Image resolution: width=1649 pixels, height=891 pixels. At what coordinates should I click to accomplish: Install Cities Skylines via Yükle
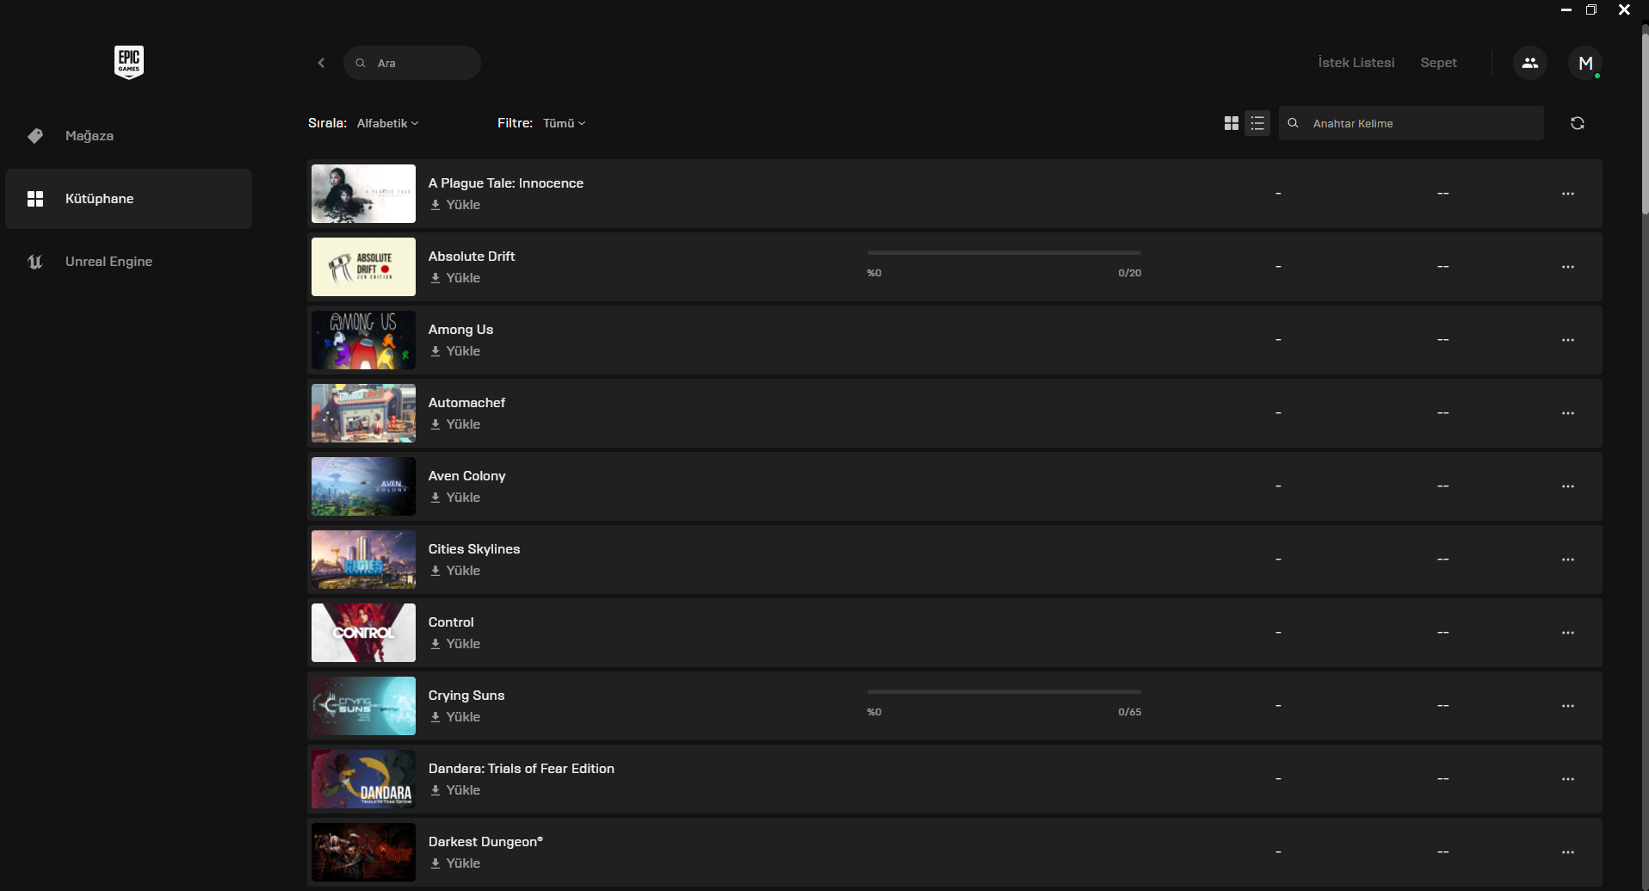point(455,571)
